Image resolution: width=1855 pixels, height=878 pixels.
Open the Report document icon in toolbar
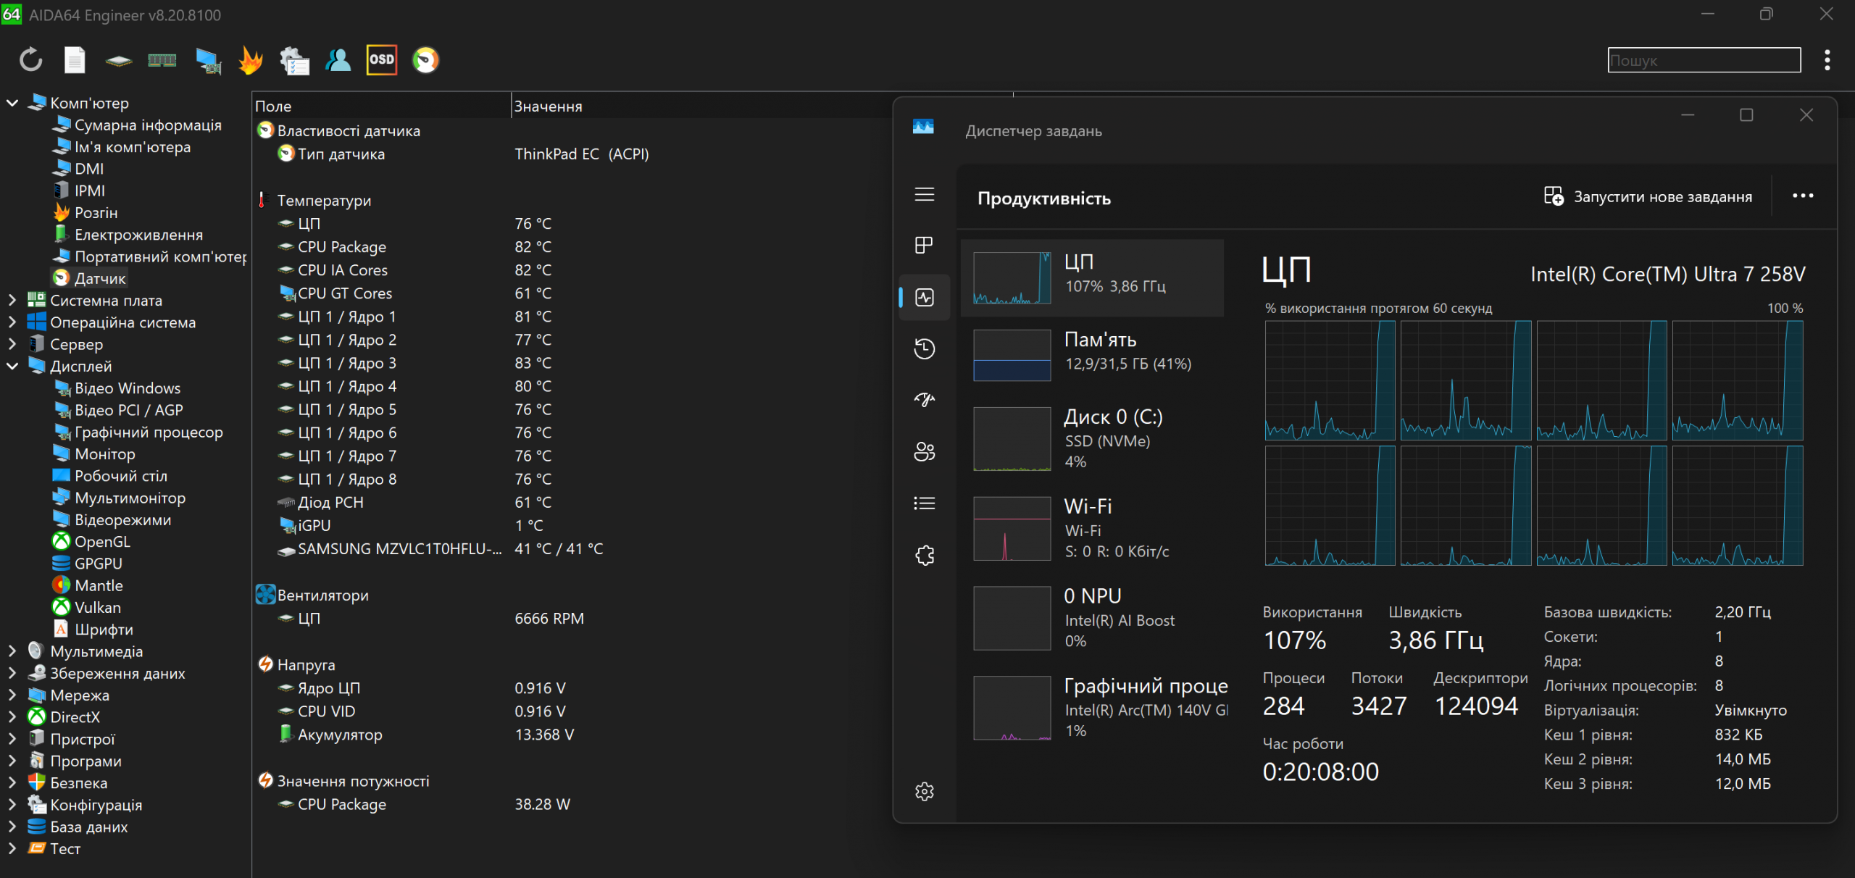[x=75, y=59]
